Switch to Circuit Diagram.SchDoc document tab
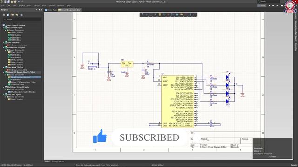The height and width of the screenshot is (167, 298). point(70,10)
